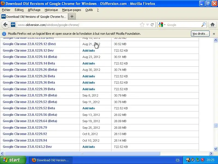218x164 pixels.
Task: Click the OV site identity icon in address bar
Action: pyautogui.click(x=13, y=25)
